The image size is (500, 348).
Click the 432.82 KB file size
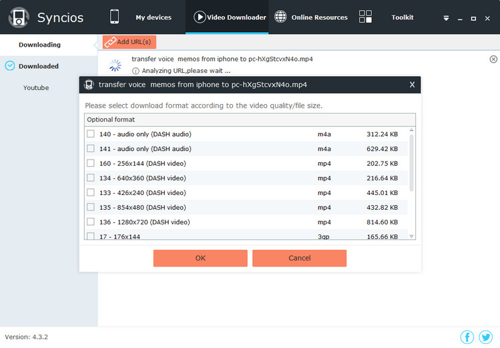tap(382, 208)
